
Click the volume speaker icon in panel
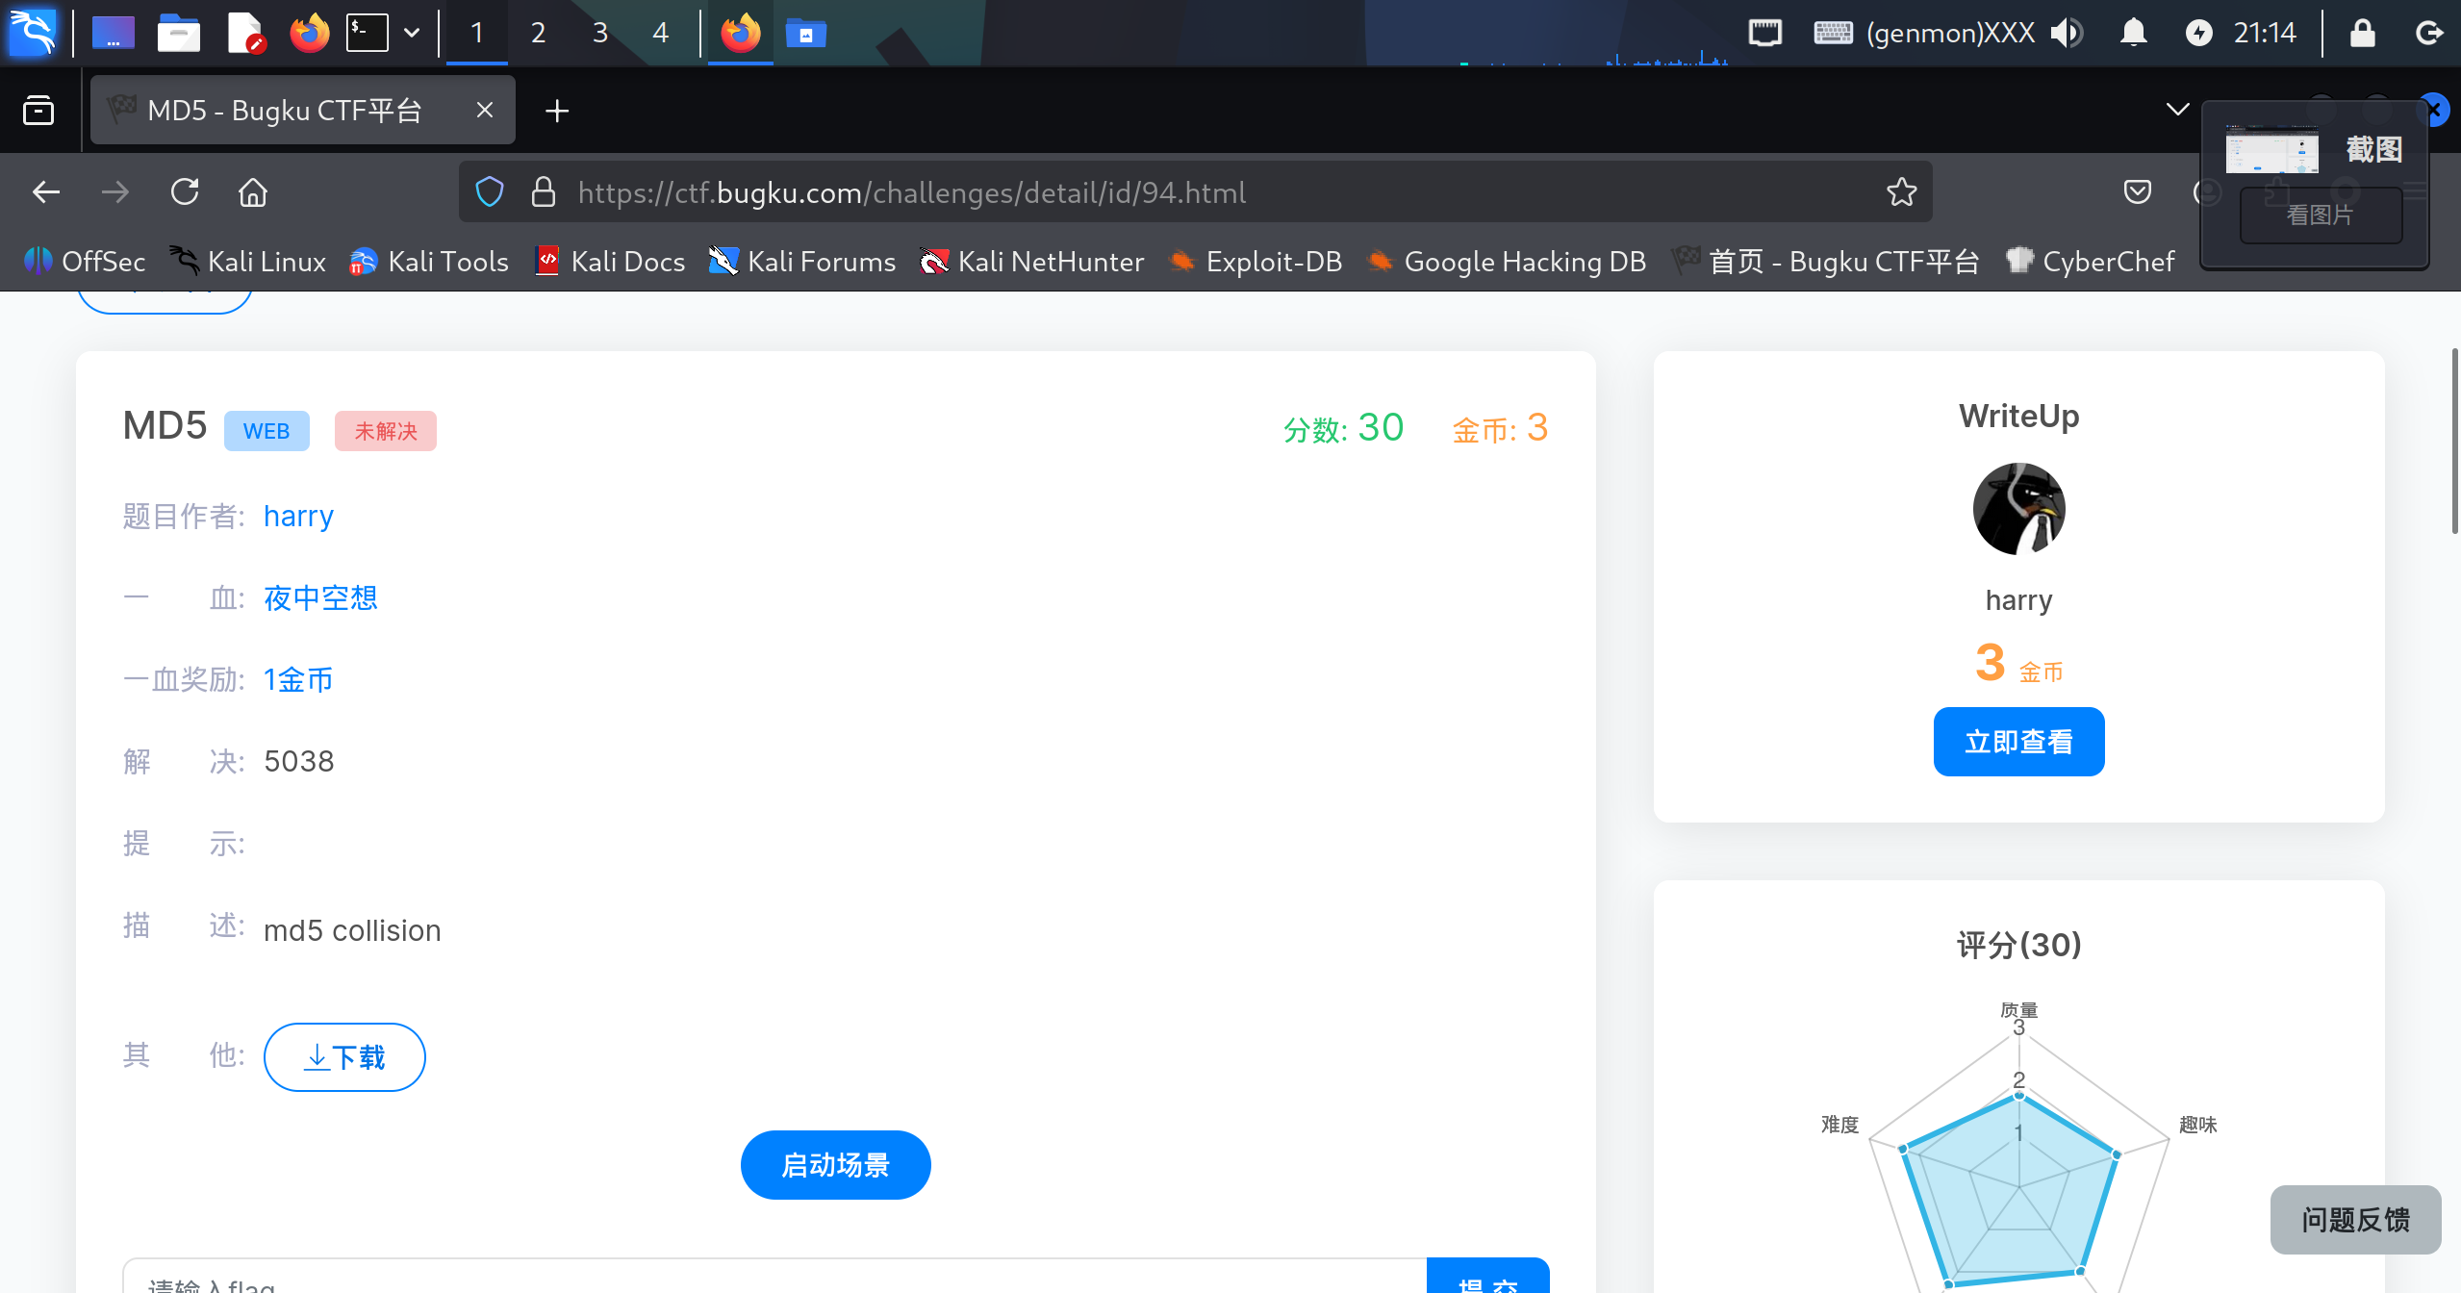coord(2065,34)
